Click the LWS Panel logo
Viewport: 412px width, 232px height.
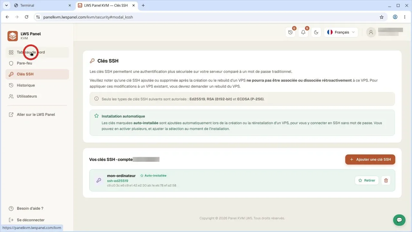click(13, 36)
